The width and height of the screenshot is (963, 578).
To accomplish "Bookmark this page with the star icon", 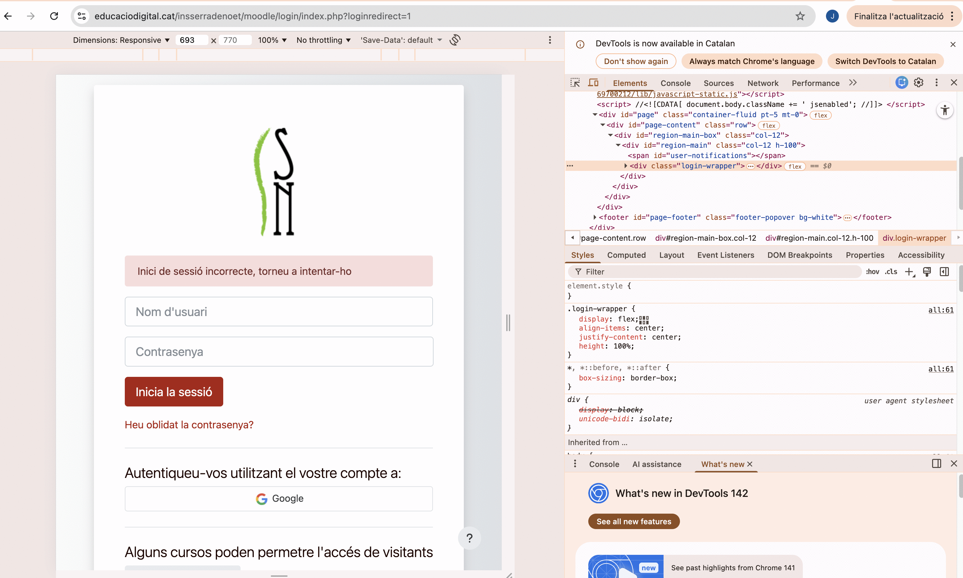I will (x=800, y=16).
